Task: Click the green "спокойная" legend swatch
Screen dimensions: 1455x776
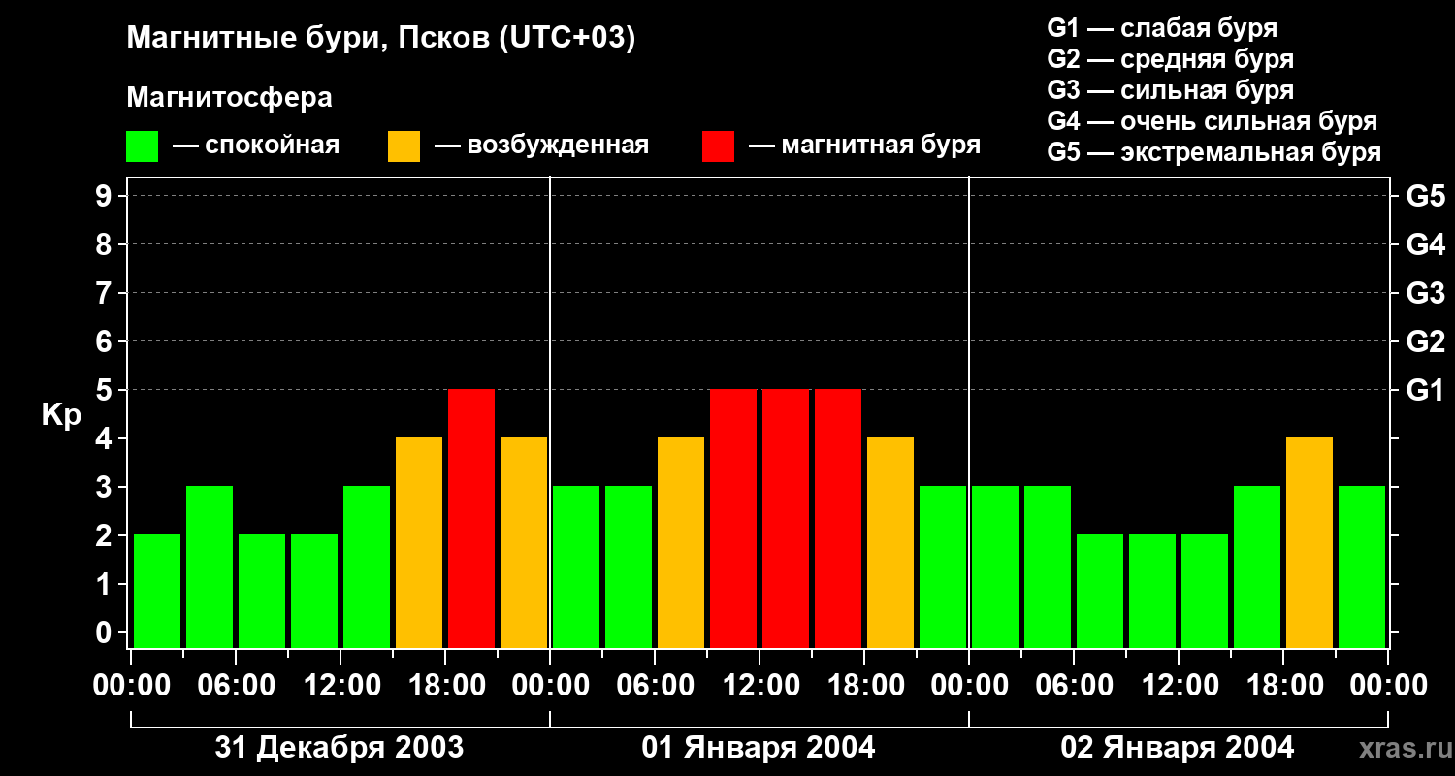Action: click(142, 146)
